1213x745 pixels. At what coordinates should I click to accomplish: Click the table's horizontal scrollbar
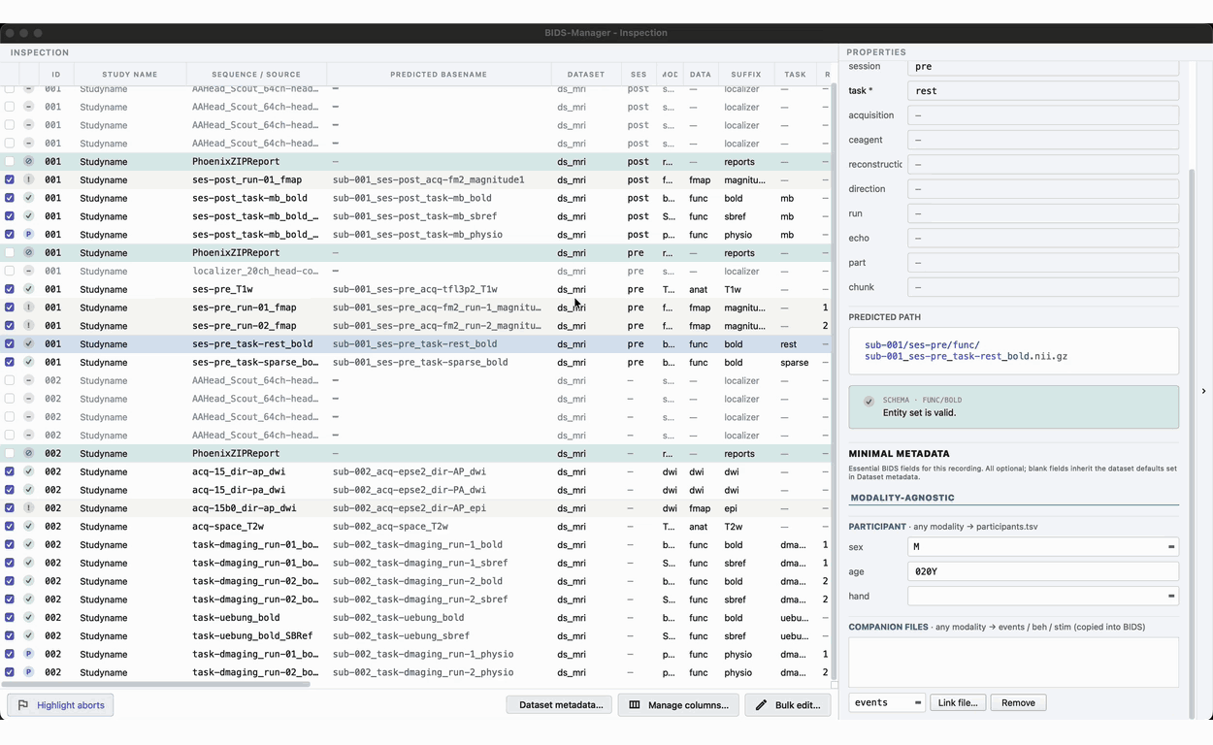click(x=157, y=684)
